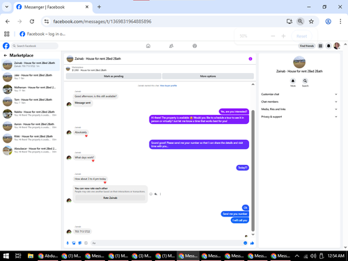Viewport: 348px width, 261px height.
Task: Bookmark this page with the star icon
Action: (311, 22)
